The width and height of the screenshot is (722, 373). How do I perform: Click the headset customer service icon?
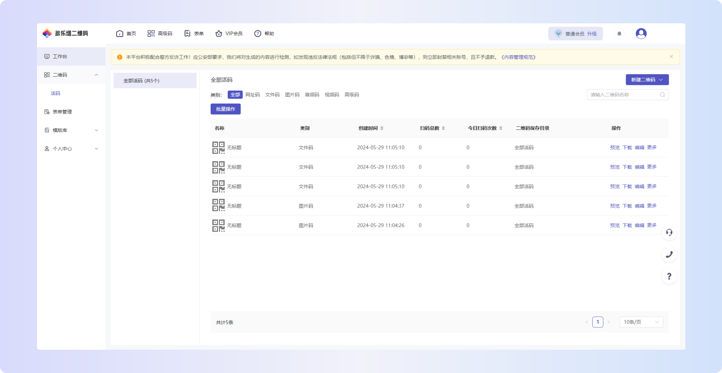tap(669, 232)
